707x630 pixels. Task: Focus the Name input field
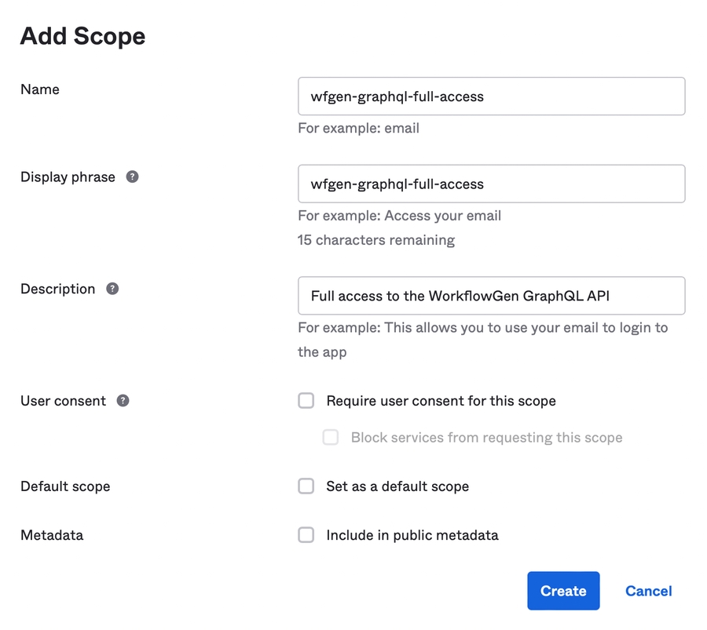pyautogui.click(x=491, y=97)
